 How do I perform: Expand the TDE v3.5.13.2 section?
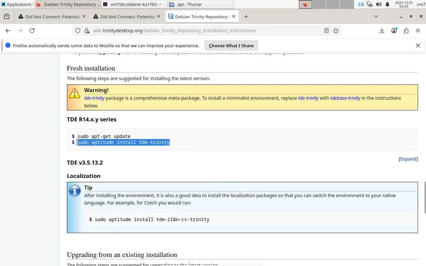pyautogui.click(x=408, y=159)
